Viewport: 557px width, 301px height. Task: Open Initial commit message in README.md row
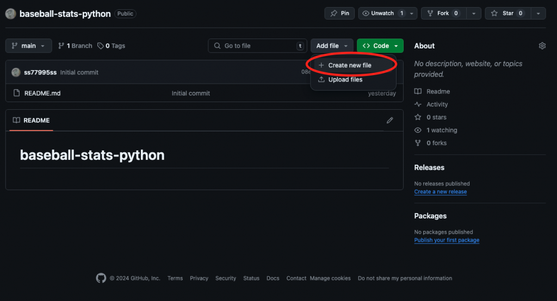191,93
